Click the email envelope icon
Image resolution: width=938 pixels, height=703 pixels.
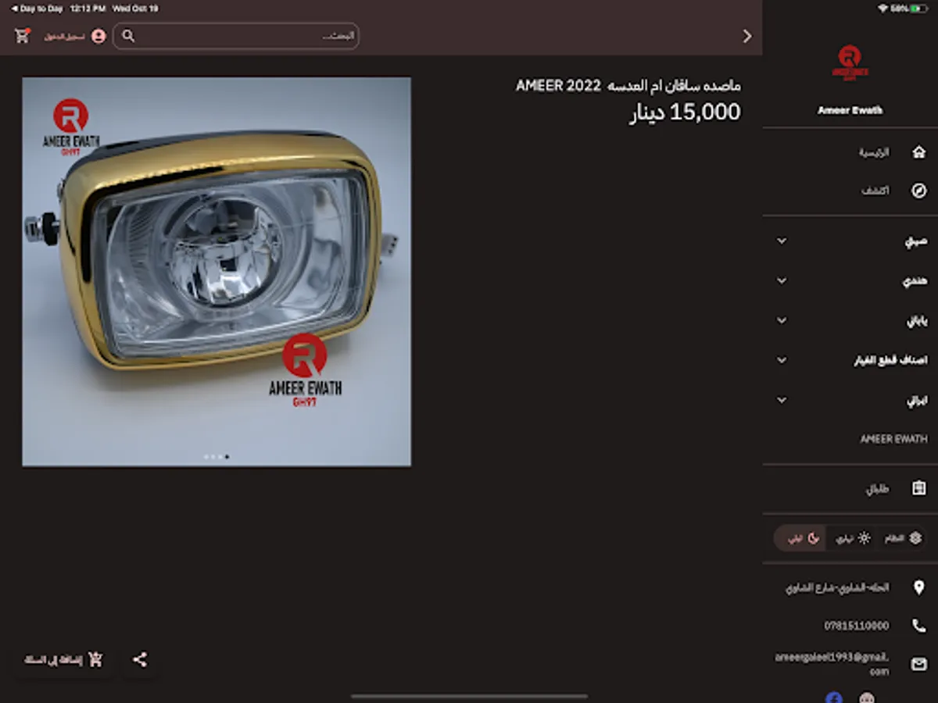click(x=919, y=665)
